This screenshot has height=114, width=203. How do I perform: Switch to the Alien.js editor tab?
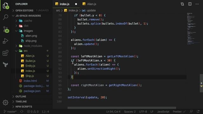(x=89, y=4)
